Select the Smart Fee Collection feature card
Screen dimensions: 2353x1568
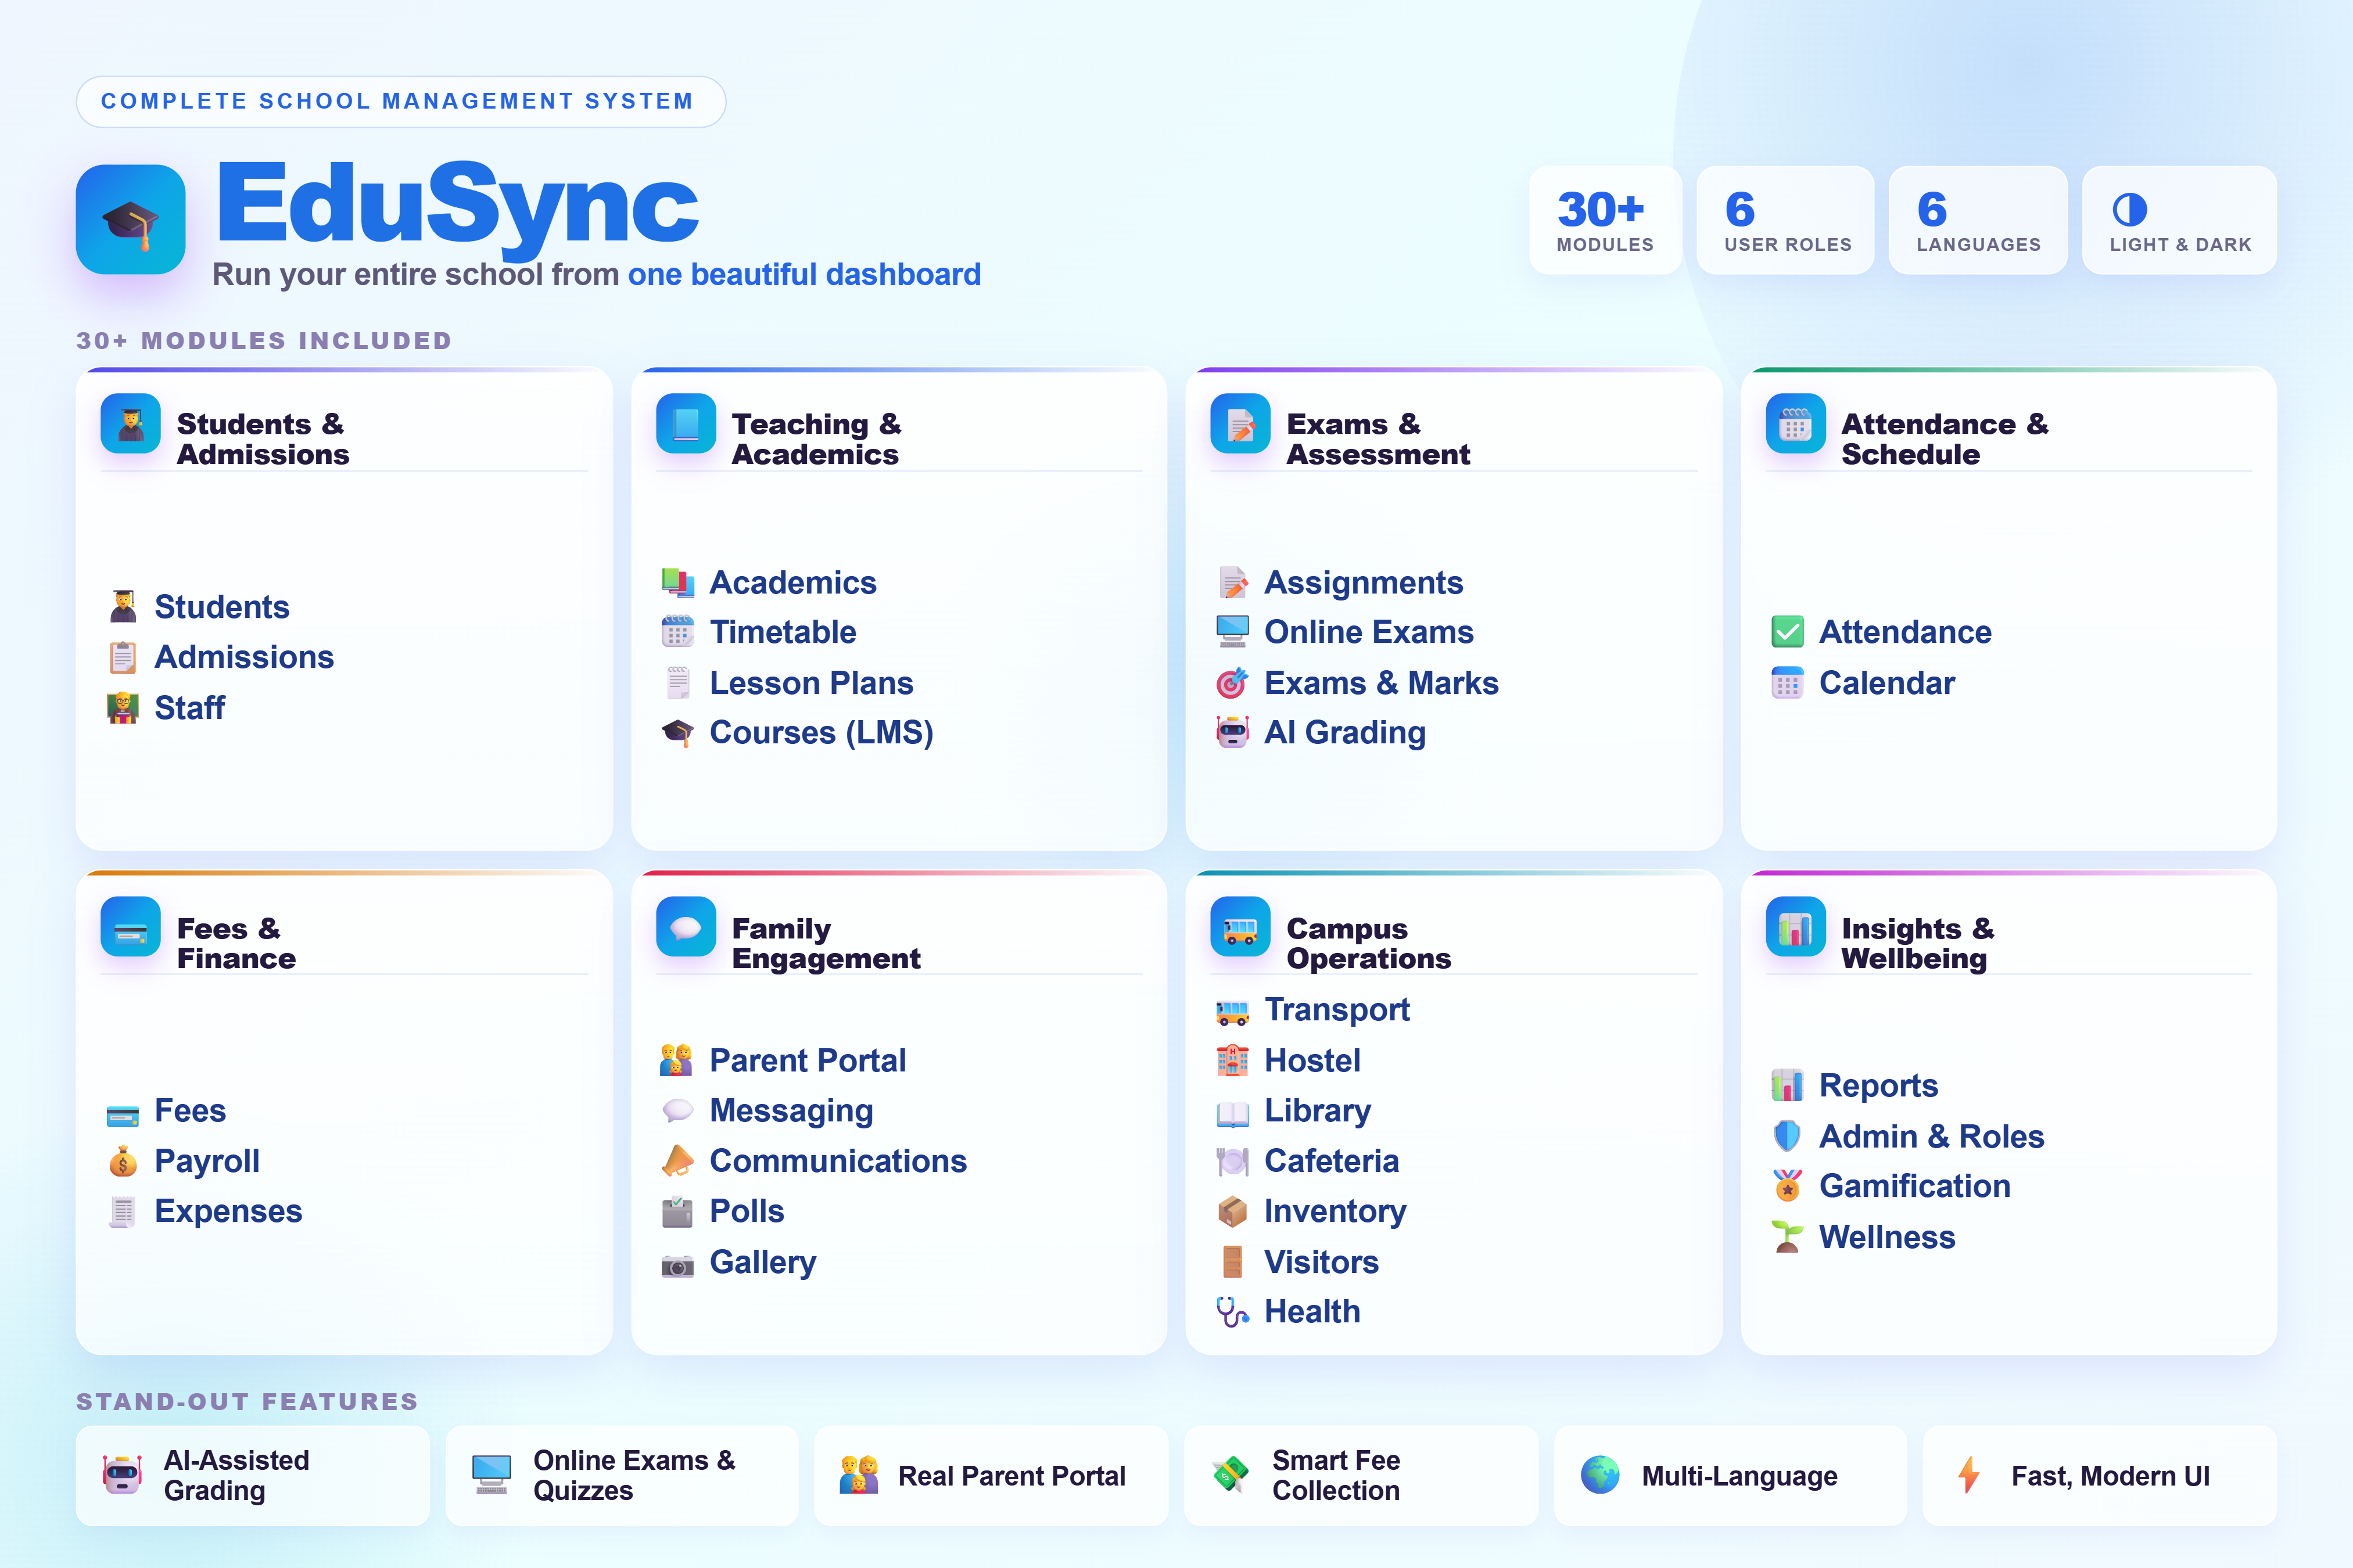(x=1361, y=1476)
